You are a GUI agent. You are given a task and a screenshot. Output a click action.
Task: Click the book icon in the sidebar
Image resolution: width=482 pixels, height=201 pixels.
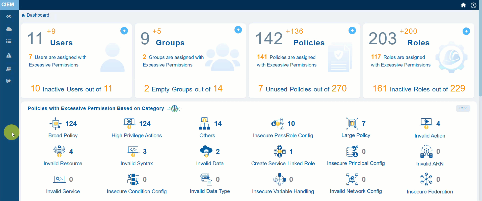tap(9, 69)
